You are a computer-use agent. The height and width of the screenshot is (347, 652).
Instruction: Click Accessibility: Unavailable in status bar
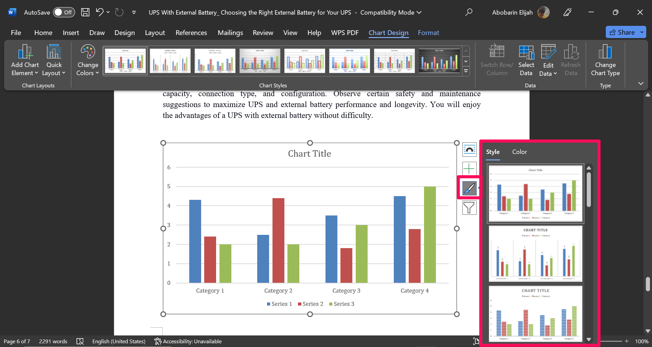click(x=188, y=341)
